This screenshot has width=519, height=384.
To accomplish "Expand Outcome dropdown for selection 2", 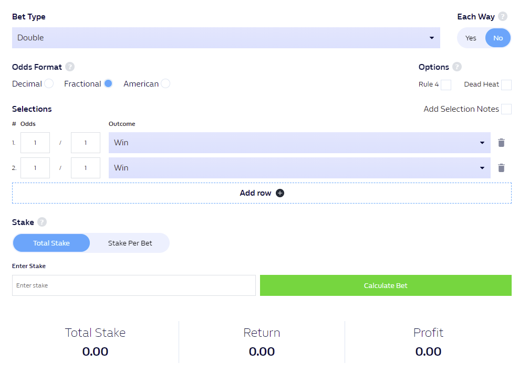I will coord(299,168).
